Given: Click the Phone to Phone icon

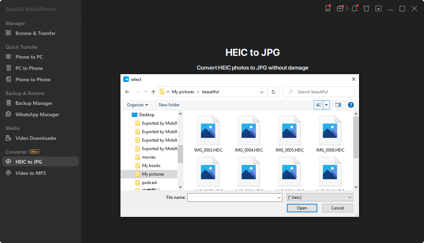Looking at the screenshot, I should point(8,79).
